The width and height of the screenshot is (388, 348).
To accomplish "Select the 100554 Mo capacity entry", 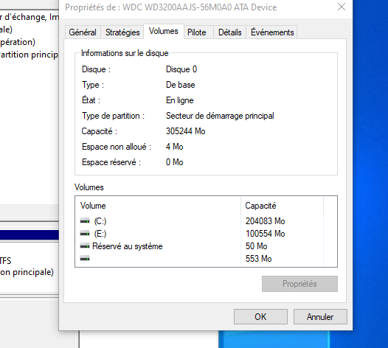I will click(265, 234).
